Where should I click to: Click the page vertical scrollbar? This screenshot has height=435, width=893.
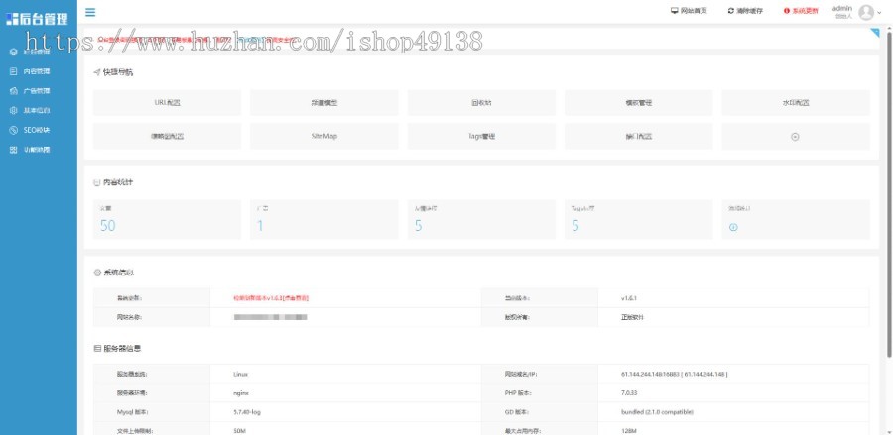point(889,193)
